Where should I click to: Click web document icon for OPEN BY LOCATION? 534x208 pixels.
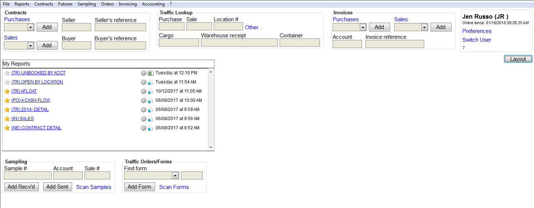point(150,82)
